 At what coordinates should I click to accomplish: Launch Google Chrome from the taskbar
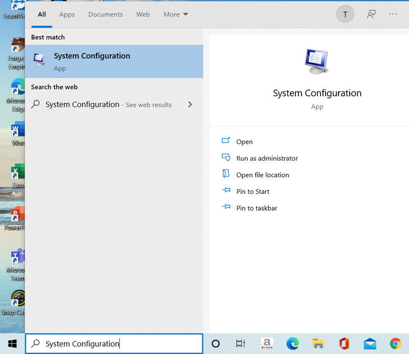coord(395,344)
